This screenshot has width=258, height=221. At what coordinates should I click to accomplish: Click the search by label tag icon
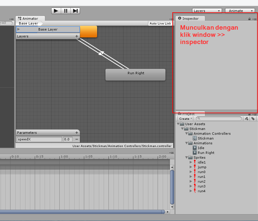click(x=253, y=119)
